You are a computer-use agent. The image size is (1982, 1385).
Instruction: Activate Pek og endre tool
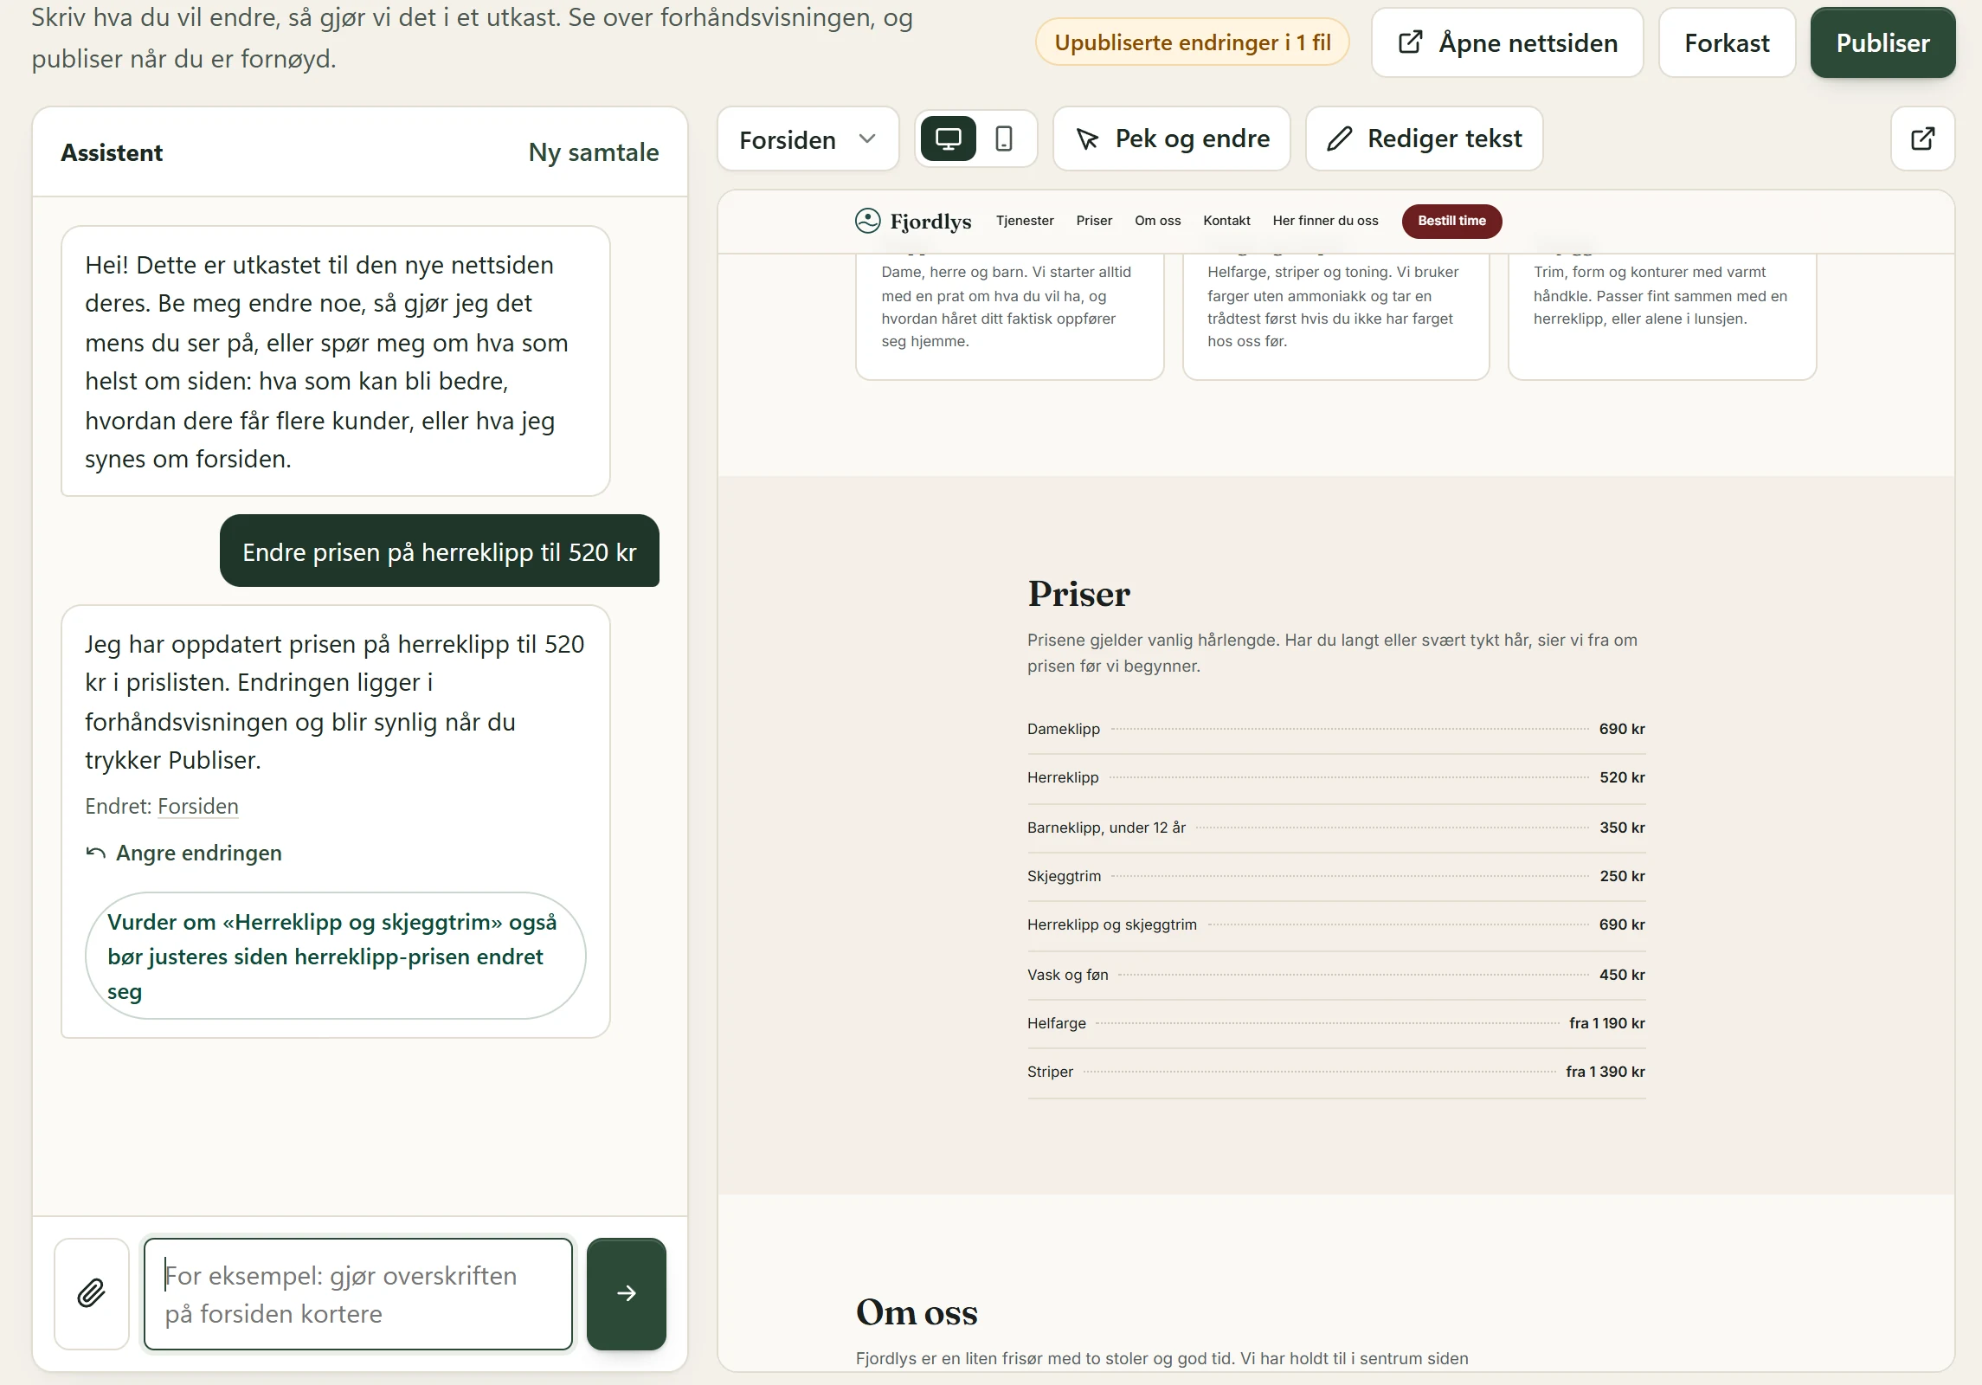pyautogui.click(x=1172, y=138)
